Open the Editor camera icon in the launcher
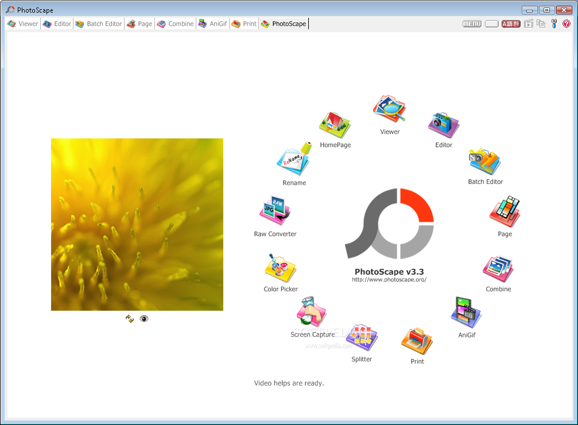This screenshot has width=578, height=425. [x=444, y=125]
